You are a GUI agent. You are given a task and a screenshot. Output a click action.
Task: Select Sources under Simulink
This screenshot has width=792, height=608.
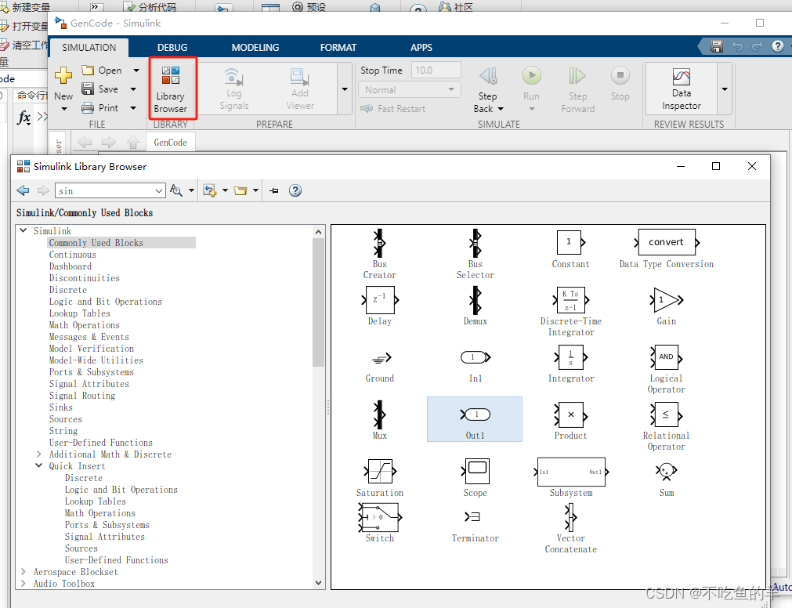pos(65,418)
